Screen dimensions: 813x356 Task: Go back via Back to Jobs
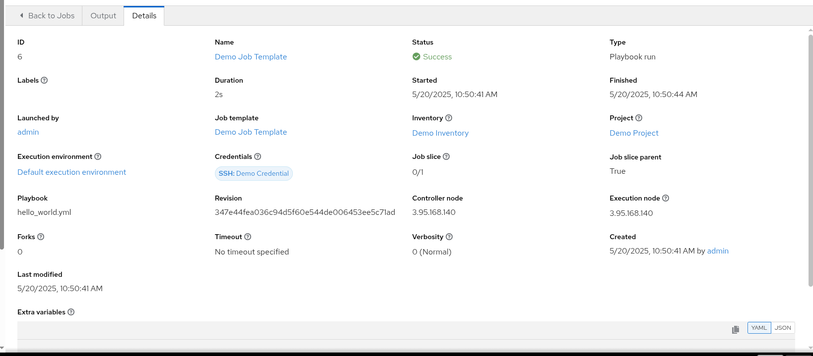pyautogui.click(x=47, y=16)
